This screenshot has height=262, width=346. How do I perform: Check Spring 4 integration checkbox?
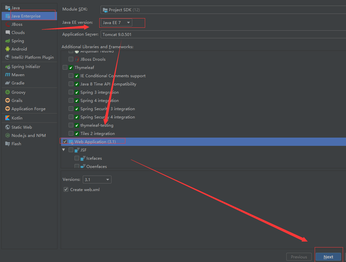(71, 100)
